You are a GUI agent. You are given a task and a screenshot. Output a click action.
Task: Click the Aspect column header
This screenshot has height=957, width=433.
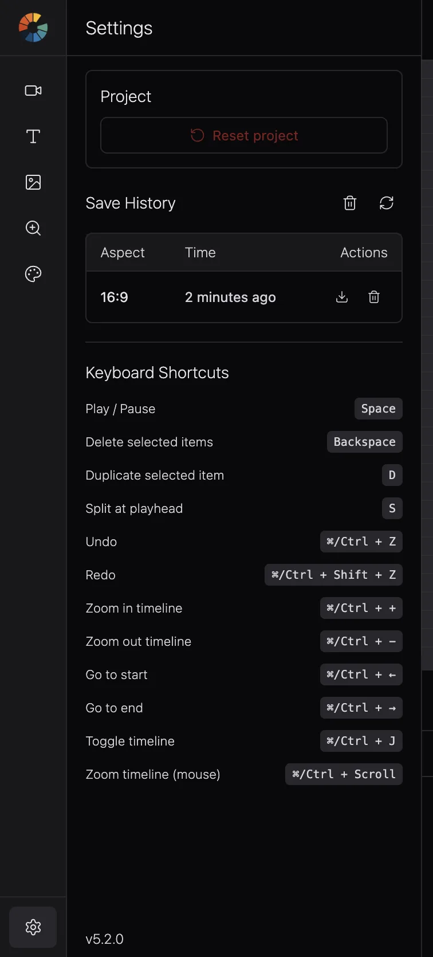(x=123, y=253)
